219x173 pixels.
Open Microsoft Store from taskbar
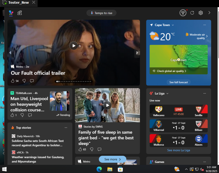[x=120, y=169]
